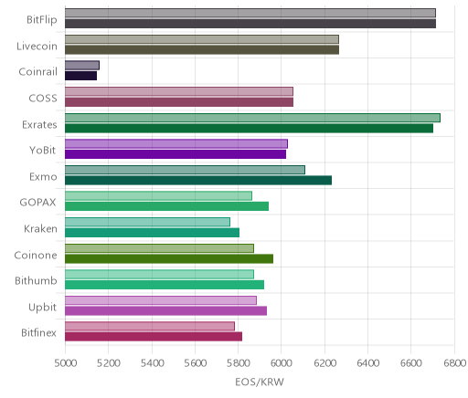Click the dark olive Livecoin bar
Viewport: 468px width, 398px height.
click(202, 50)
